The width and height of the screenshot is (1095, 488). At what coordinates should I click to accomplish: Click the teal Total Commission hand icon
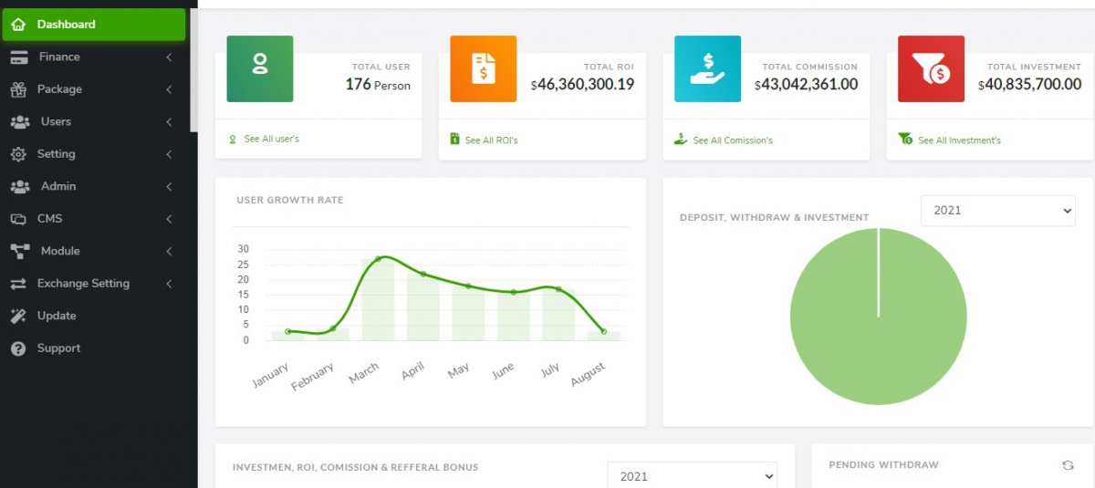click(708, 68)
